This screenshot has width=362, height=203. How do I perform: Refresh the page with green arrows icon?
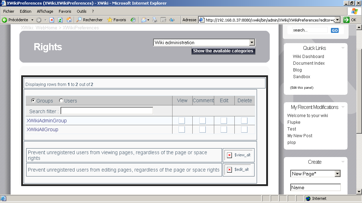[x=60, y=20]
